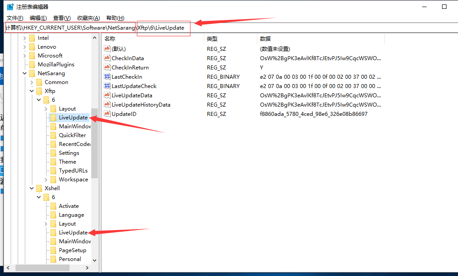
Task: Click the LastUpdateCheck binary value icon
Action: (107, 86)
